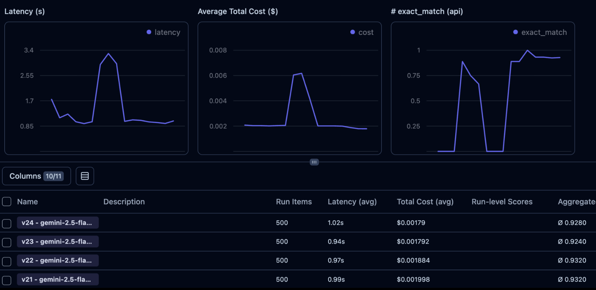Select the v21 run checkbox
Viewport: 596px width, 290px height.
click(x=7, y=280)
